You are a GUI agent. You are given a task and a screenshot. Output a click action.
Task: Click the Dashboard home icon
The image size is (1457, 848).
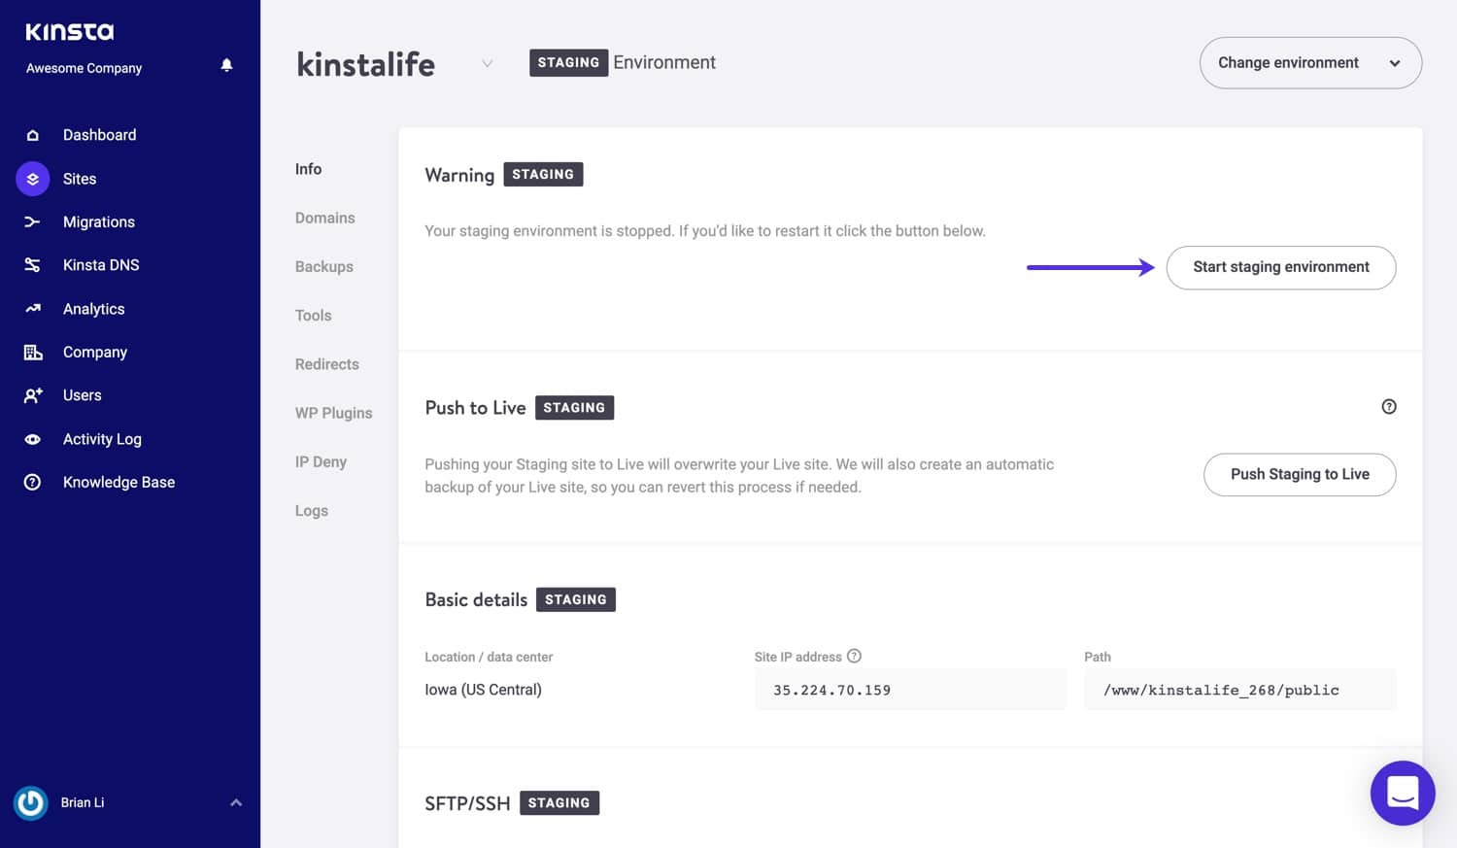(x=33, y=135)
